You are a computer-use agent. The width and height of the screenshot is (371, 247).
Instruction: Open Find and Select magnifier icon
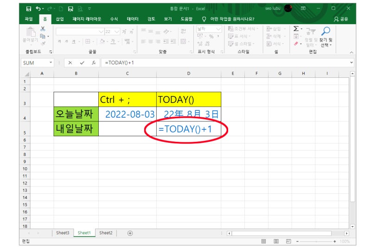pos(326,31)
